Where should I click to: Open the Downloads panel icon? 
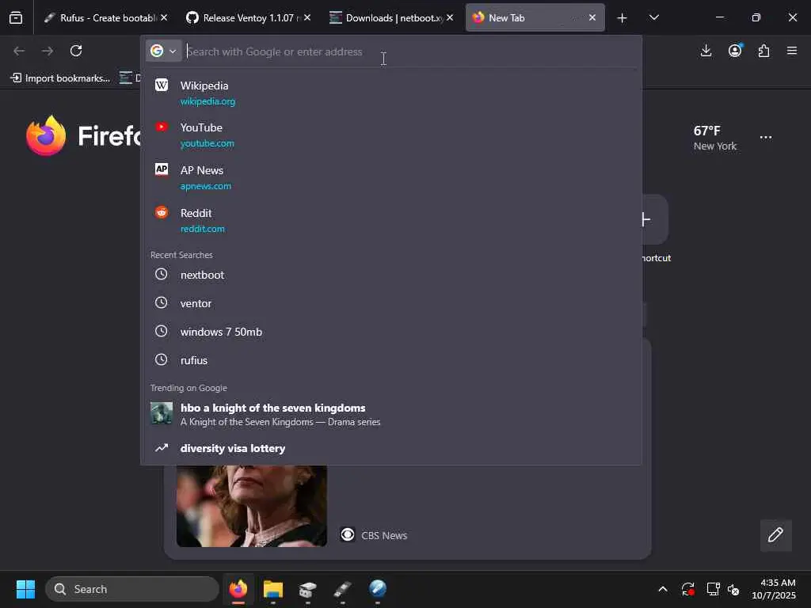tap(706, 51)
